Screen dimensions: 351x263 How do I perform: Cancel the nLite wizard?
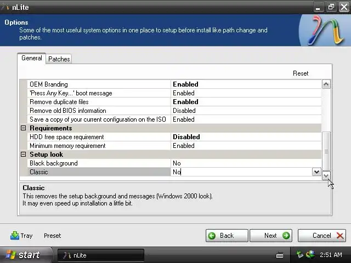322,236
